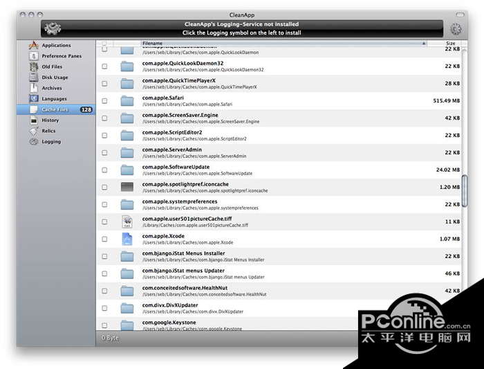Click the 11 KB size value
Screen dimensions: 484x369
(452, 222)
